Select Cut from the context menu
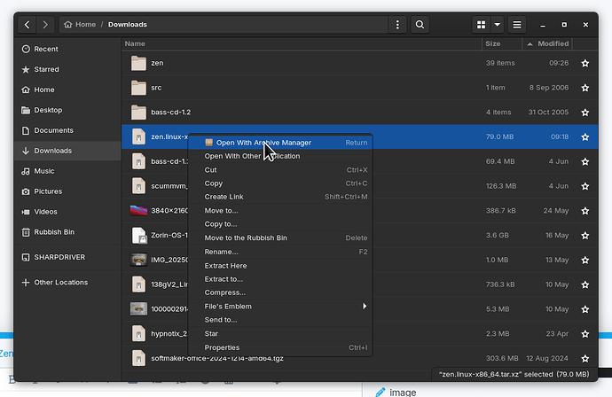The height and width of the screenshot is (397, 612). pyautogui.click(x=280, y=170)
